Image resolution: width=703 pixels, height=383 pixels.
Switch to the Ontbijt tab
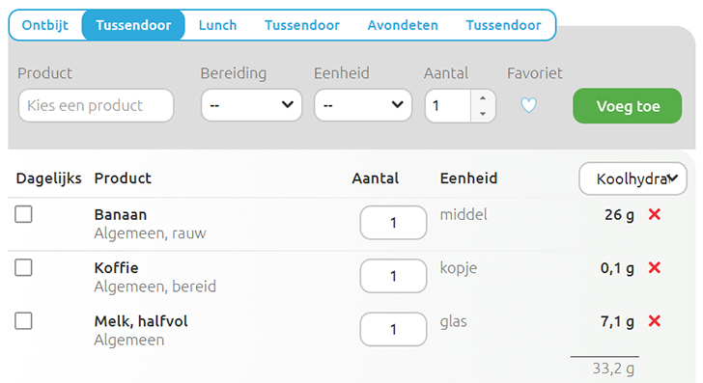[45, 25]
